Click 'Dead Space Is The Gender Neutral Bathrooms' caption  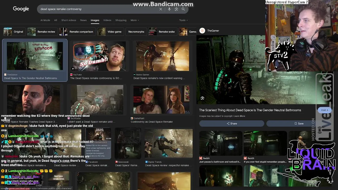point(31,78)
